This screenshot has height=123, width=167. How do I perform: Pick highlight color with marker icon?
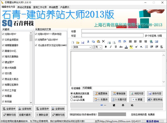131,47
